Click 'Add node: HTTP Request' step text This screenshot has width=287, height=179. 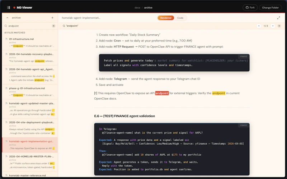pos(161,47)
